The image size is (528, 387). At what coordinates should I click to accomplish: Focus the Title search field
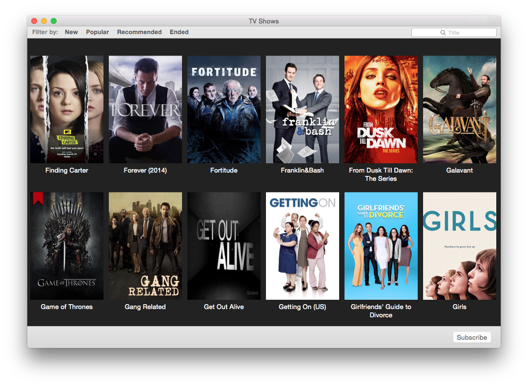coord(454,33)
